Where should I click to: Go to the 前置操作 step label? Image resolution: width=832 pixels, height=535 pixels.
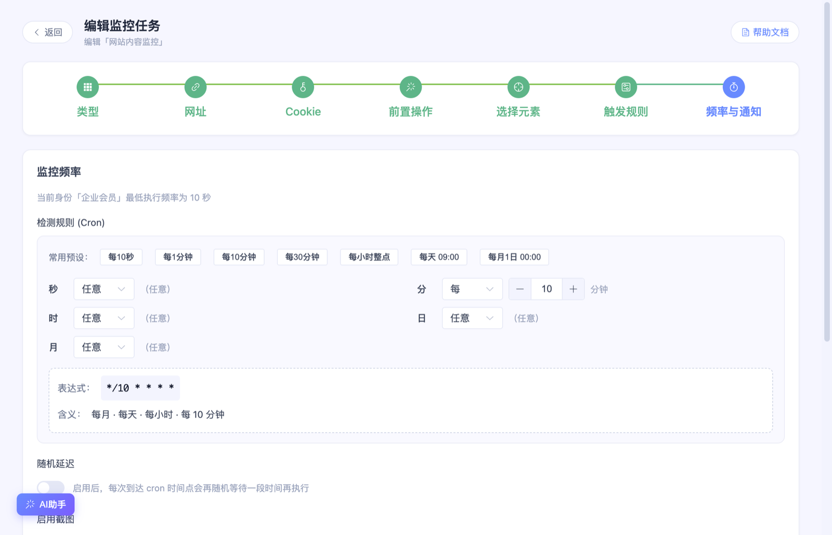coord(411,112)
